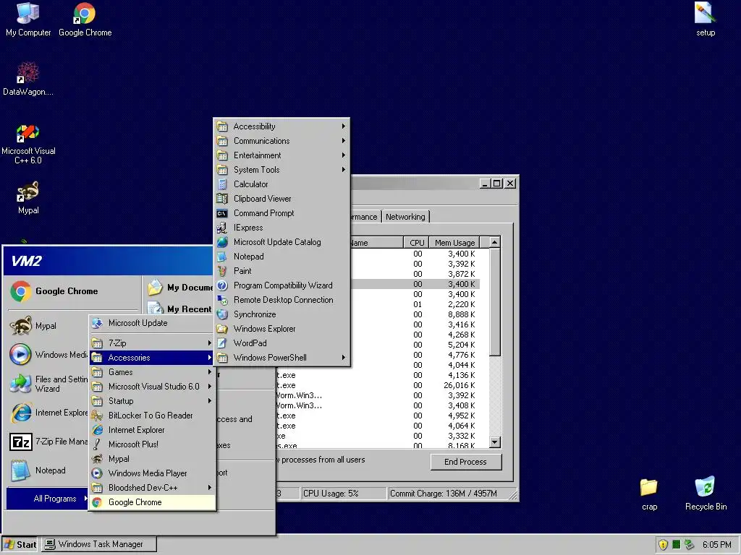
Task: Open Microsoft Update Catalog entry
Action: coord(281,242)
